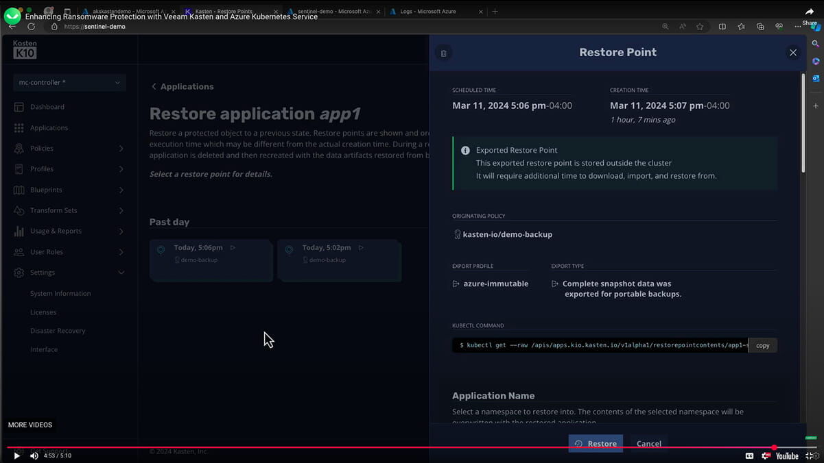
Task: Delete restore point with trash icon
Action: pyautogui.click(x=444, y=53)
